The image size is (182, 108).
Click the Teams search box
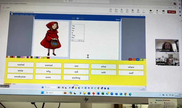coord(86,1)
